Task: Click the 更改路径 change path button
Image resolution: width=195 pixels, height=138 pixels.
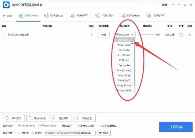Action: [x=104, y=133]
